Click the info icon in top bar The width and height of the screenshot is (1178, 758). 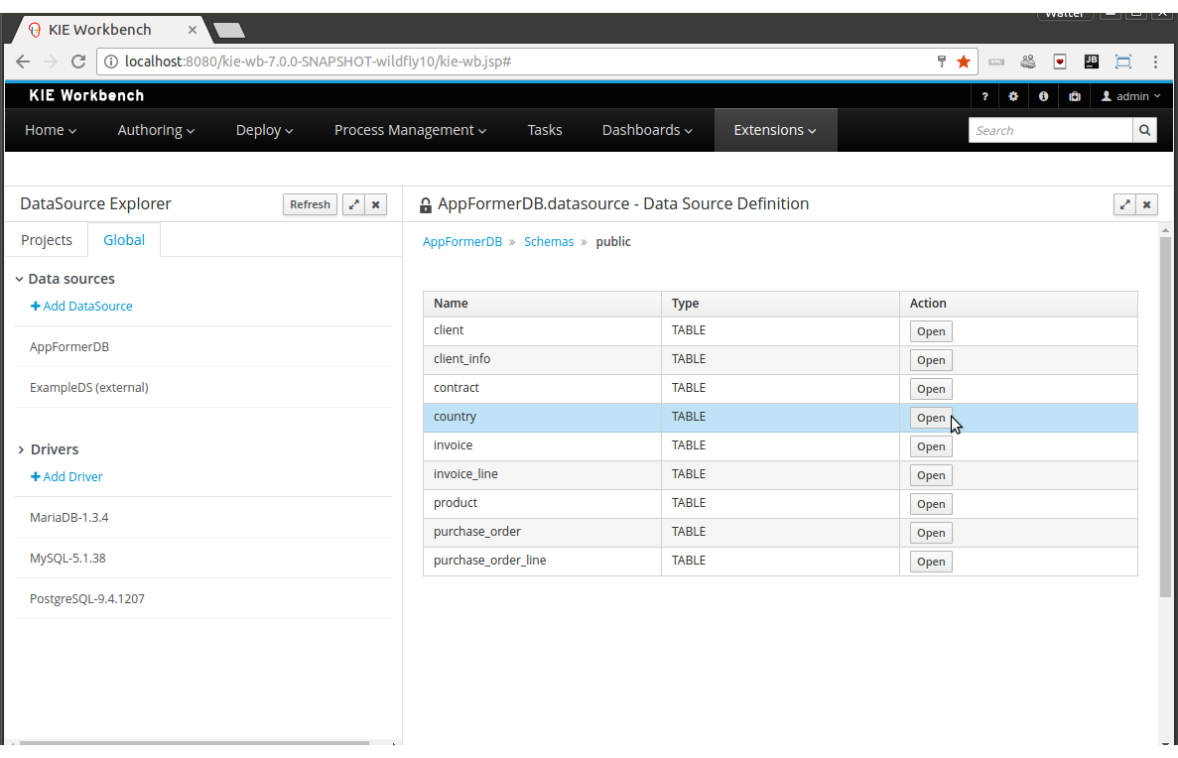click(1043, 96)
